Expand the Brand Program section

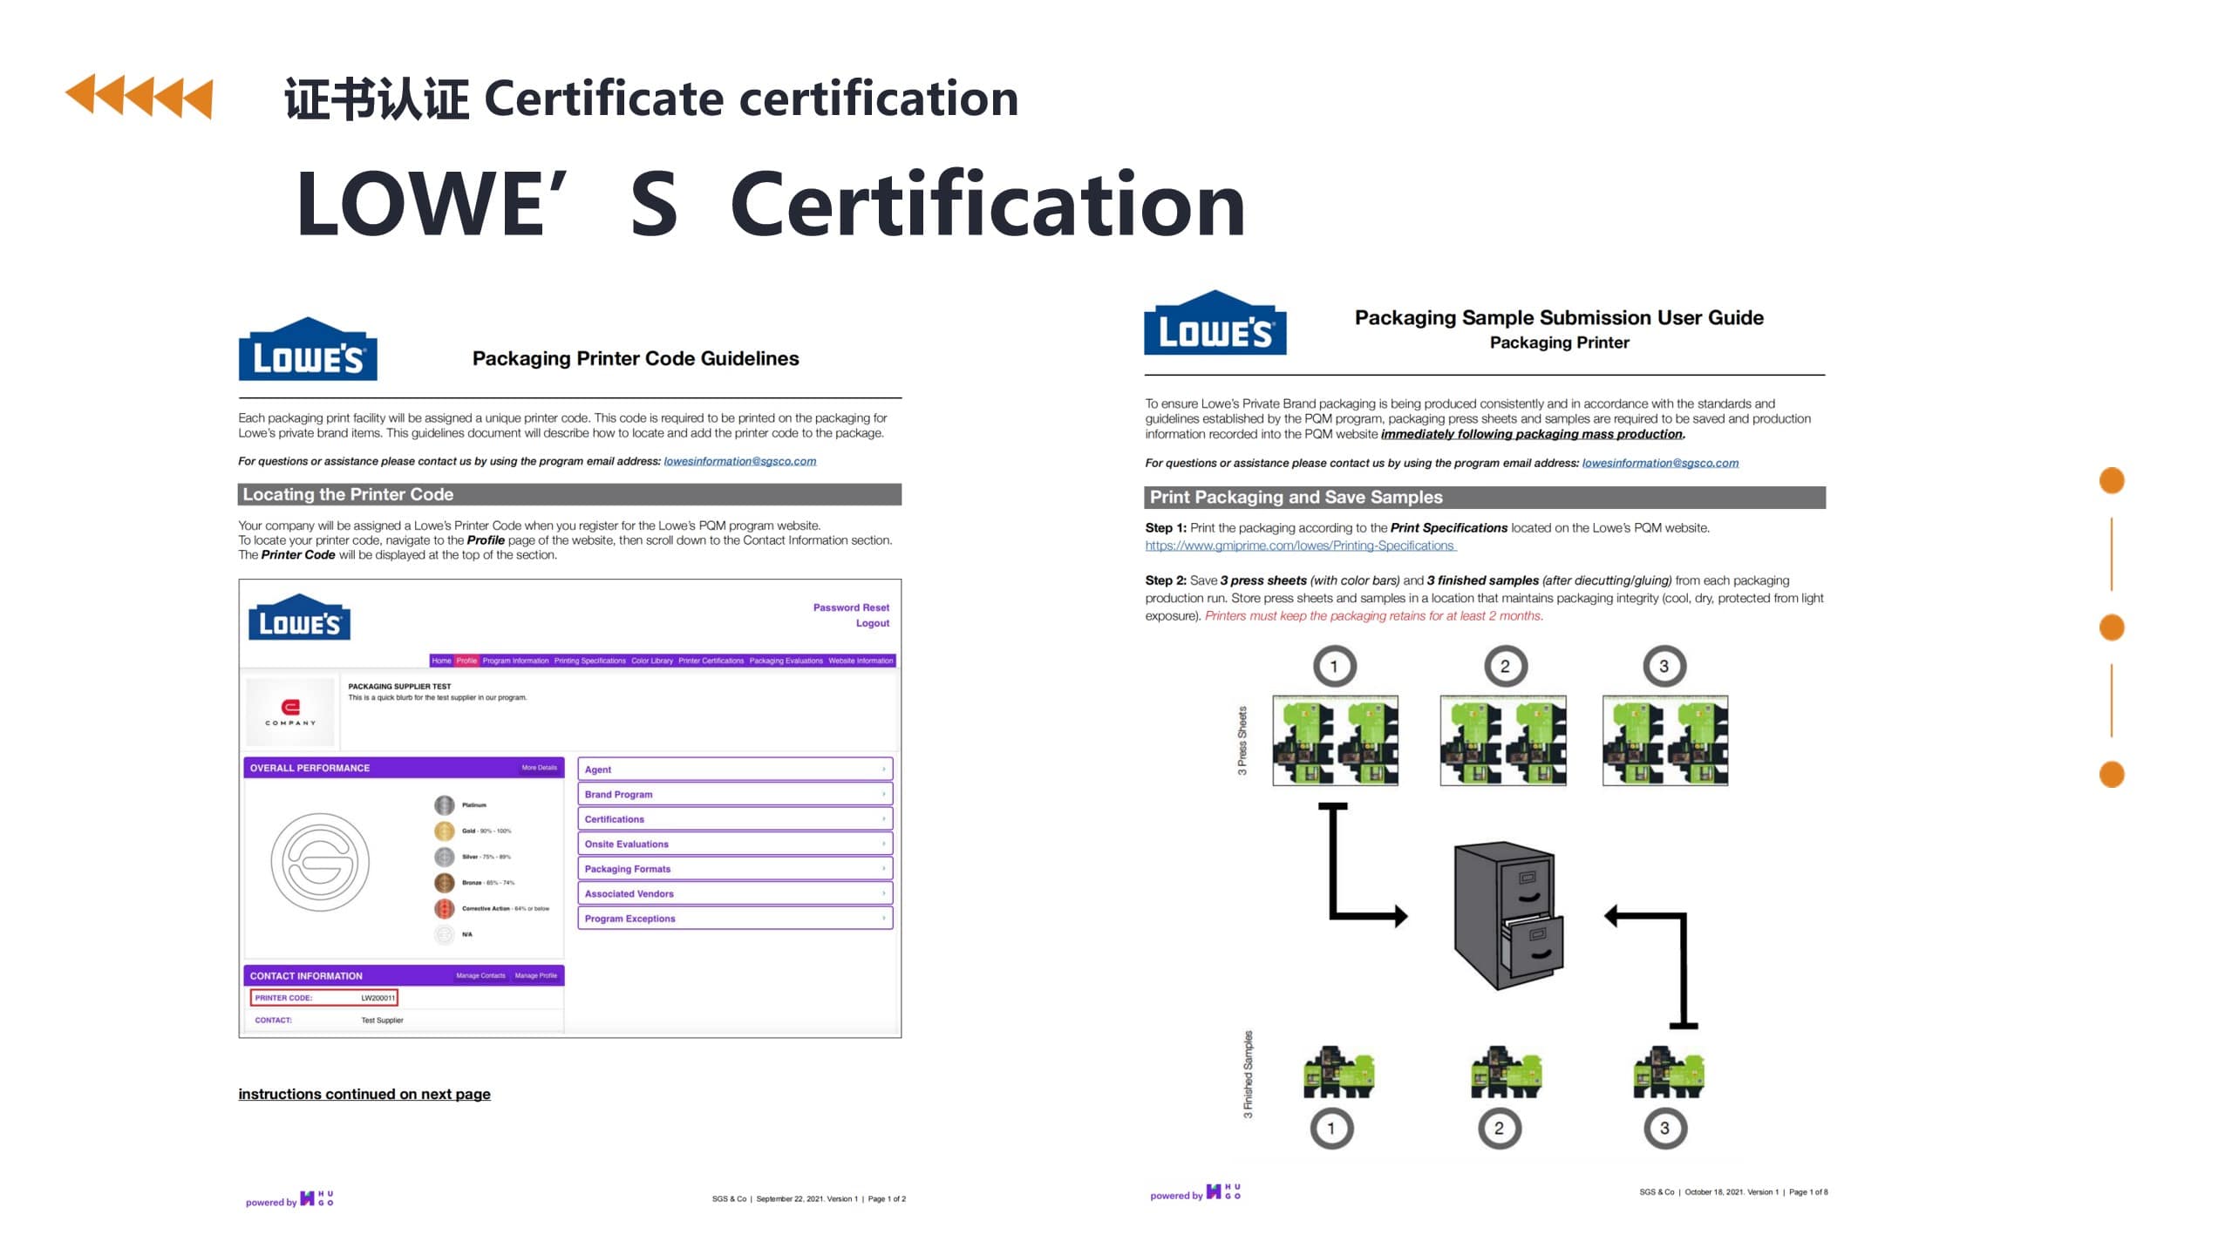[735, 794]
